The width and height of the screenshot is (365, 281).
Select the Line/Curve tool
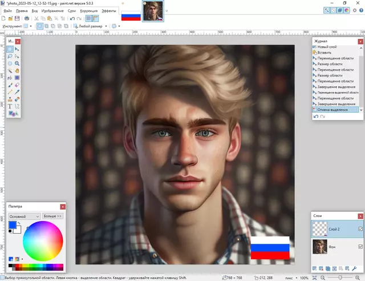[x=17, y=106]
